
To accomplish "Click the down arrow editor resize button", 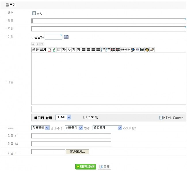I will [x=42, y=44].
